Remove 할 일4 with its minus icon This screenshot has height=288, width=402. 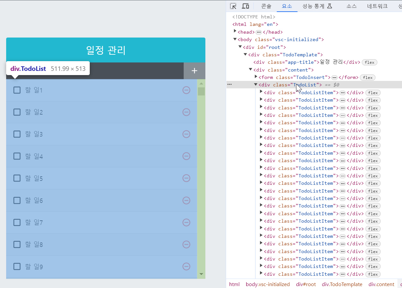186,156
